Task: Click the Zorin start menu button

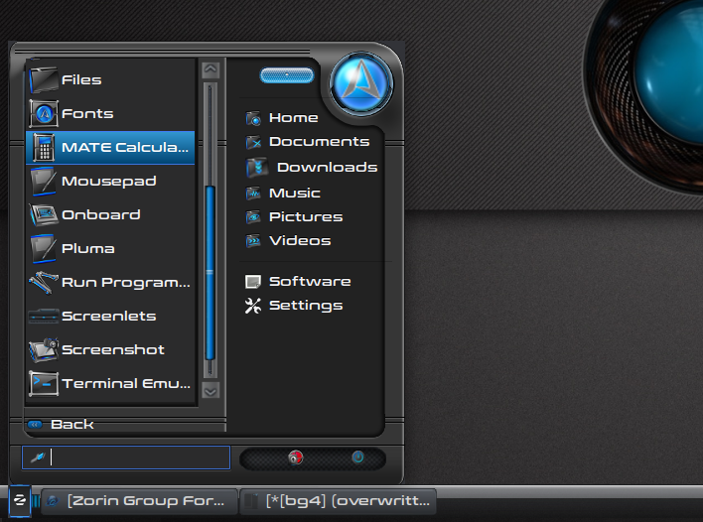Action: point(19,500)
